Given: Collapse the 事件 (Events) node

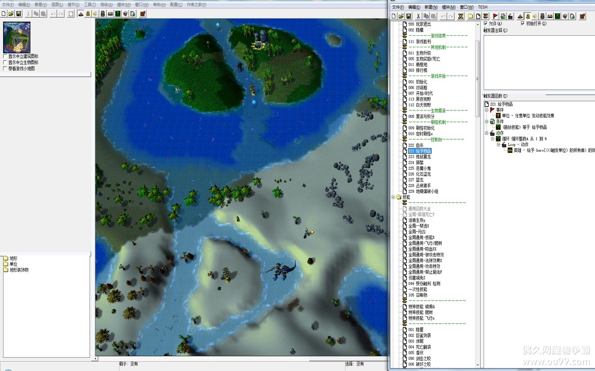Looking at the screenshot, I should (487, 110).
